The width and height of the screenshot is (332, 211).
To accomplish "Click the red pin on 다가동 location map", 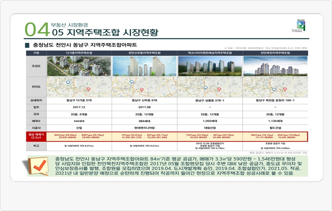I will [88, 90].
